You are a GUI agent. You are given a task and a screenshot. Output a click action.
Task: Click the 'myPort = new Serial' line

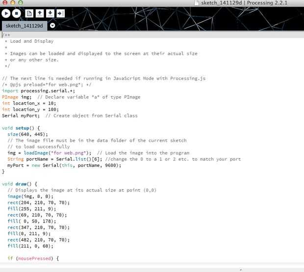64,165
